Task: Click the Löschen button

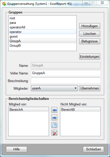Action: [90, 34]
